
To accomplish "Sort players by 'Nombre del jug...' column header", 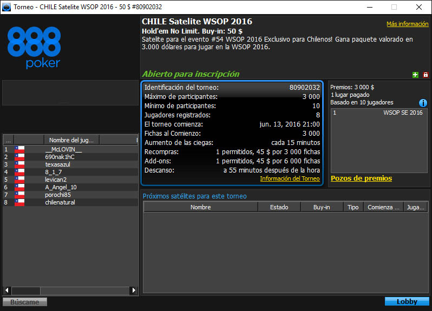I will [71, 140].
